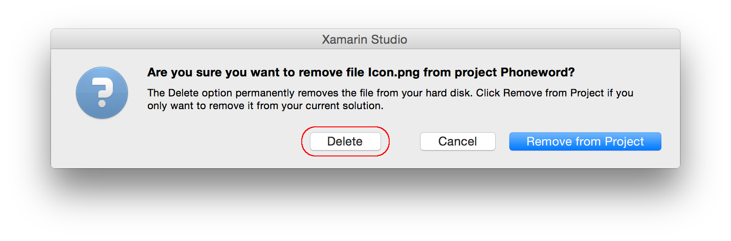Click the word Delete in description text
The image size is (731, 241).
pyautogui.click(x=183, y=93)
